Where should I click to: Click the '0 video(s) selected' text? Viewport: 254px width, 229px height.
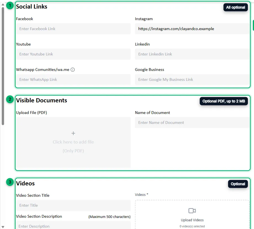coord(192,226)
